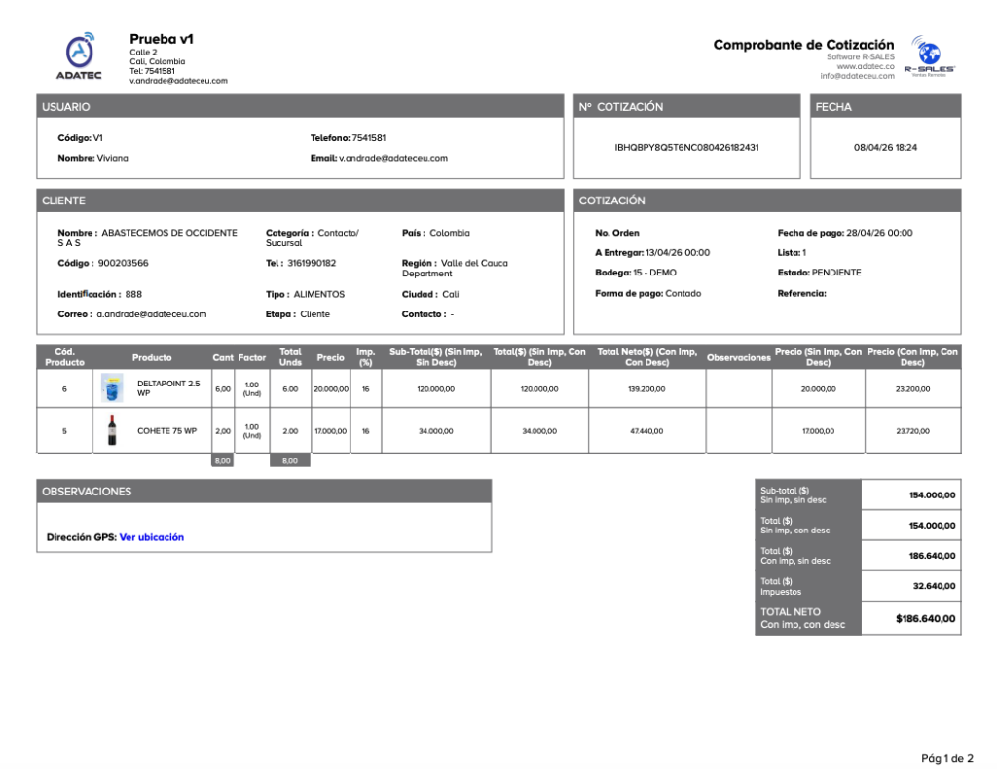Screen dimensions: 997x769
Task: Select A Entregar date 13/04/26 00:00
Action: click(x=678, y=252)
